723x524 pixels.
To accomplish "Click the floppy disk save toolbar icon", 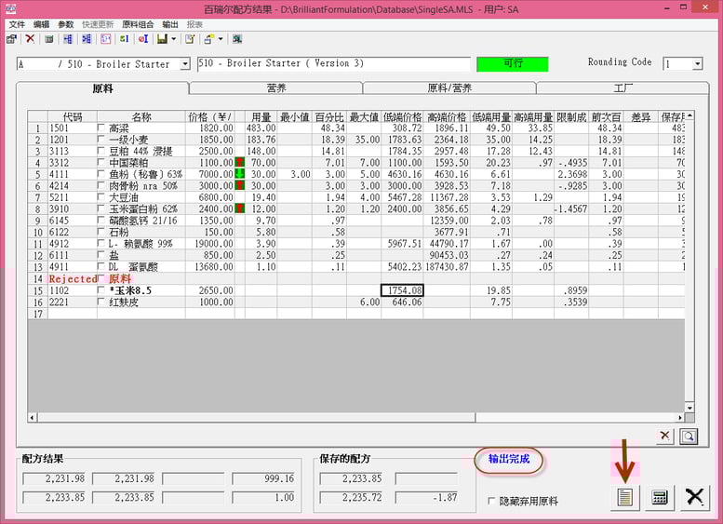I will click(162, 39).
